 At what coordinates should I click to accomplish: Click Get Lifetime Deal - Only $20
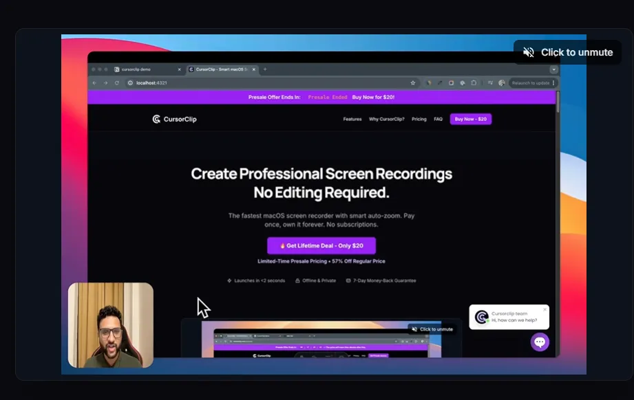coord(321,245)
